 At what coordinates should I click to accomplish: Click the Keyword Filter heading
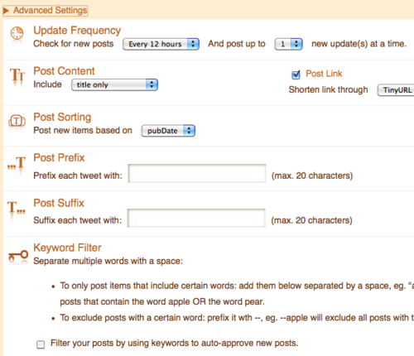pos(67,248)
